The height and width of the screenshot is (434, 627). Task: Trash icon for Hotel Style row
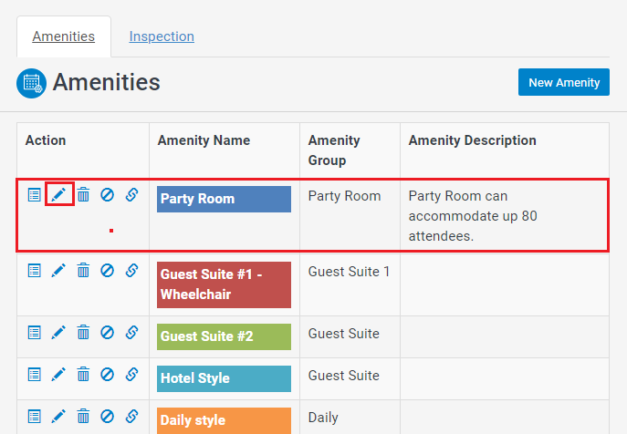[83, 374]
